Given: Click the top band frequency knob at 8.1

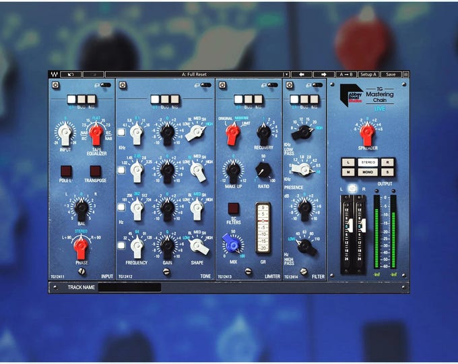Looking at the screenshot, I should pos(137,133).
